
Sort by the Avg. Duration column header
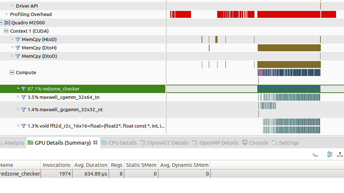(x=91, y=165)
